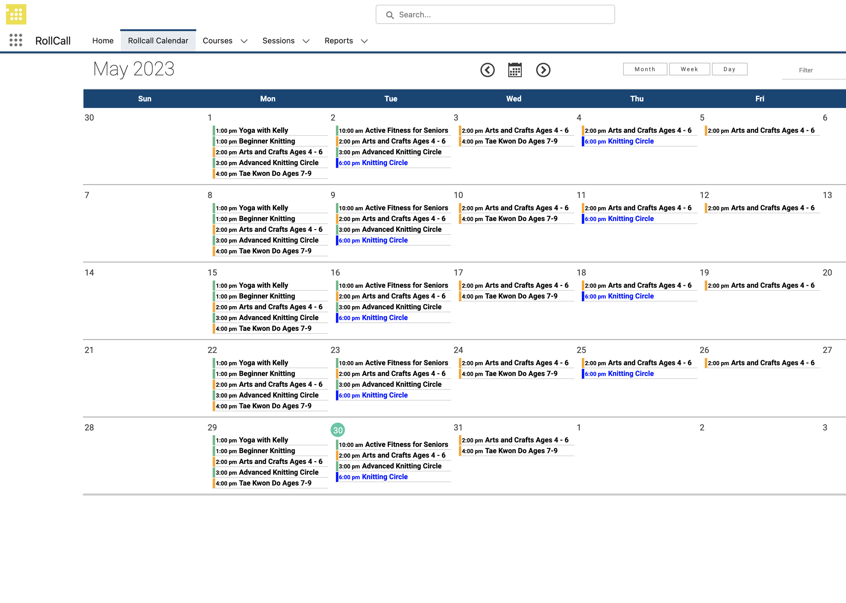
Task: Expand the Sessions dropdown chevron
Action: click(306, 41)
